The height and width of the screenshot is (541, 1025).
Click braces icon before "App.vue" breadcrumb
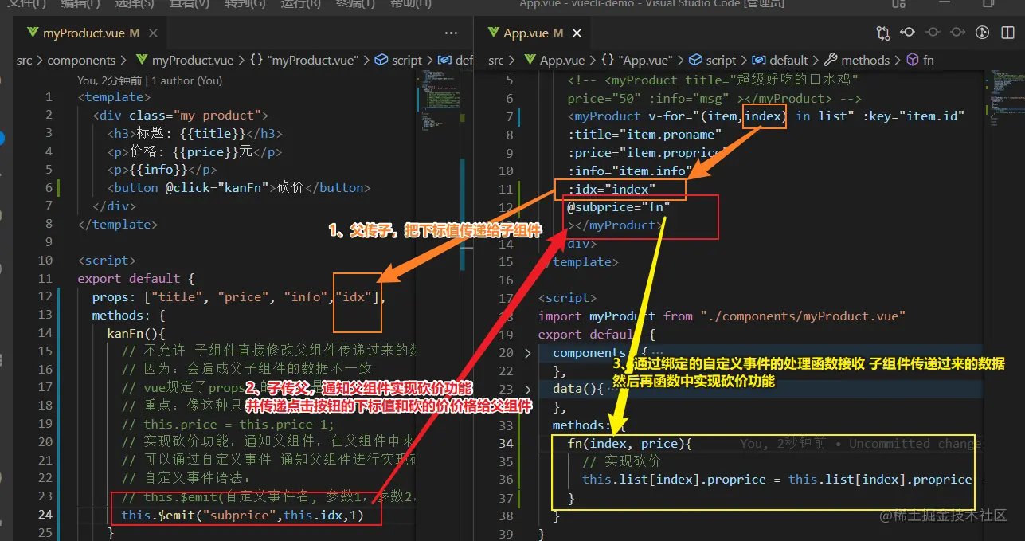(x=608, y=60)
